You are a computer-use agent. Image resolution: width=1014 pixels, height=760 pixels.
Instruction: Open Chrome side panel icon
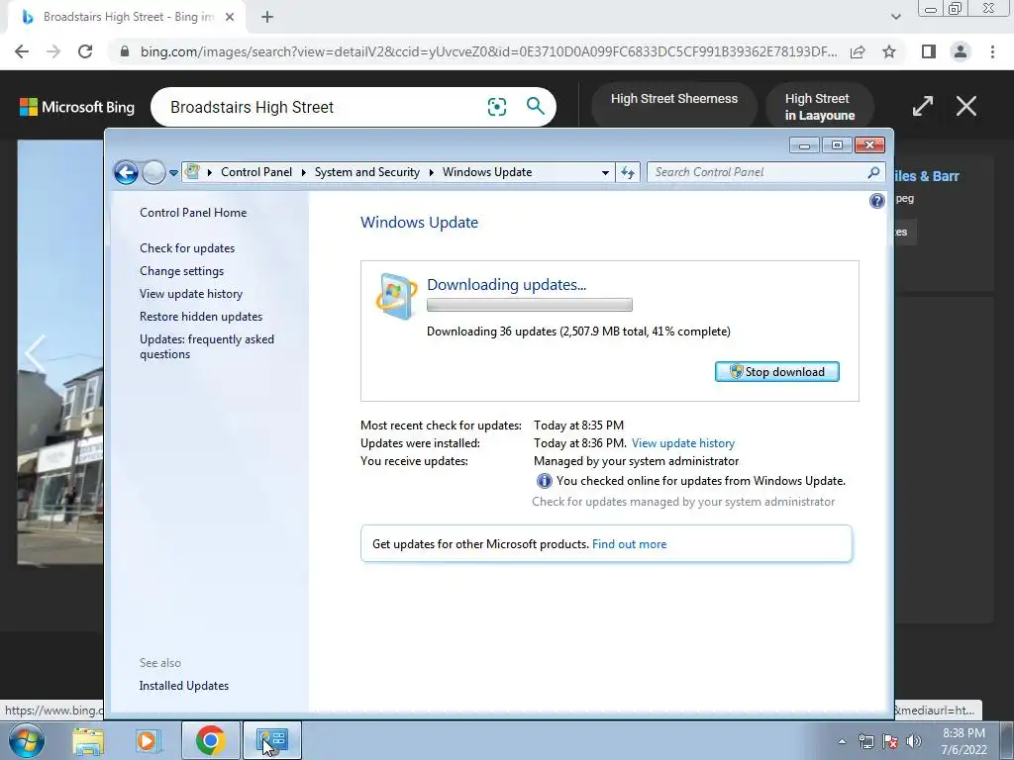click(x=929, y=51)
